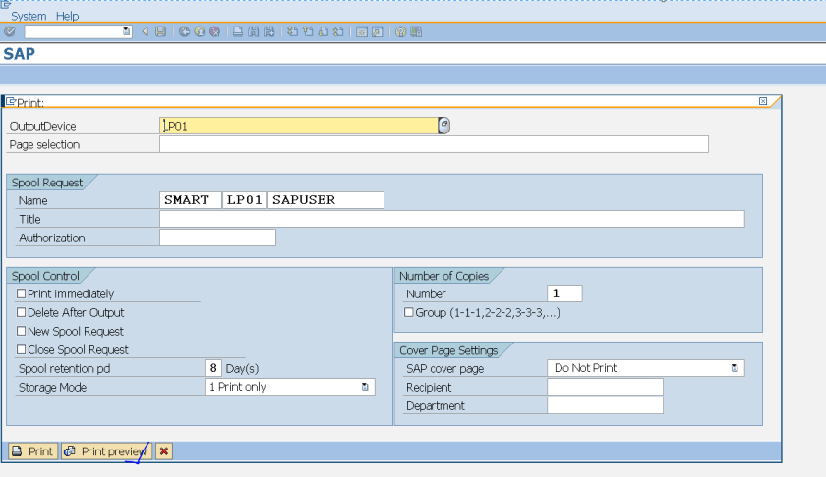Click the yellow Help question mark icon

(x=401, y=32)
